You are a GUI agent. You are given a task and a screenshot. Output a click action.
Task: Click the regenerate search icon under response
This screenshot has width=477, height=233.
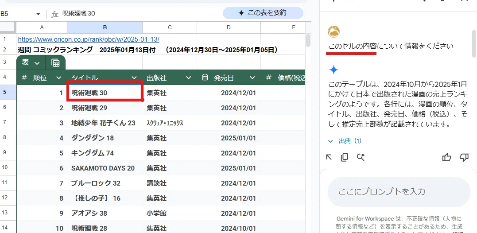click(361, 157)
